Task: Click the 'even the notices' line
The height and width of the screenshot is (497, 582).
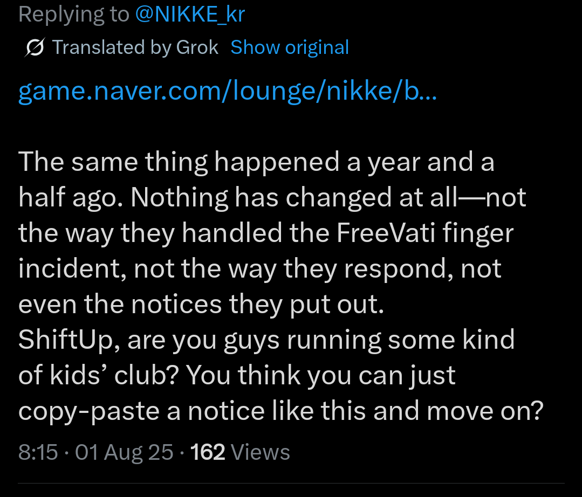Action: pyautogui.click(x=120, y=304)
